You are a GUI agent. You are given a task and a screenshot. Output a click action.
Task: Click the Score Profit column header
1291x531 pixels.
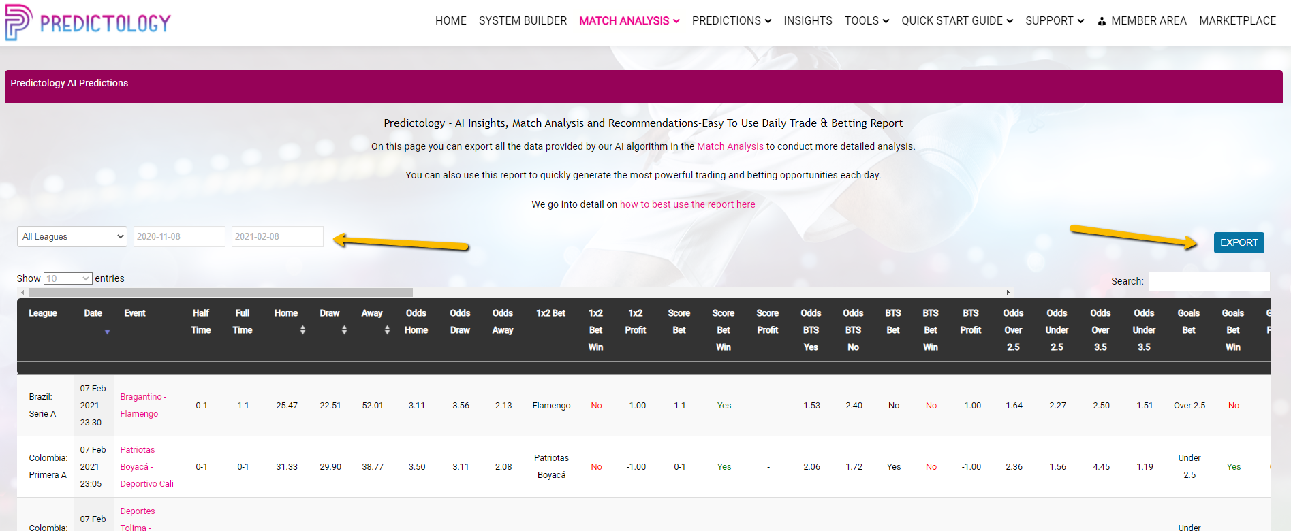click(767, 321)
